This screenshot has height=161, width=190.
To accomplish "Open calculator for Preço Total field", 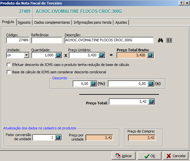I will point(151,101).
